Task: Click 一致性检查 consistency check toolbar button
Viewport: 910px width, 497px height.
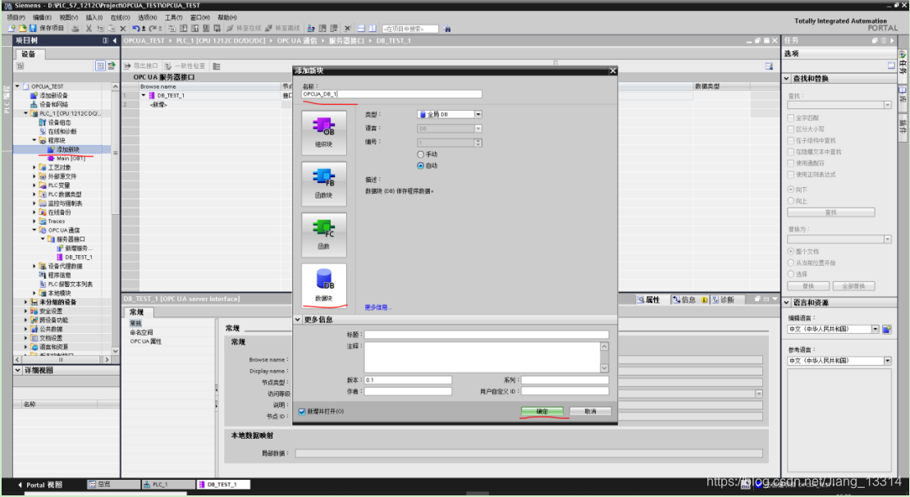Action: [x=185, y=66]
